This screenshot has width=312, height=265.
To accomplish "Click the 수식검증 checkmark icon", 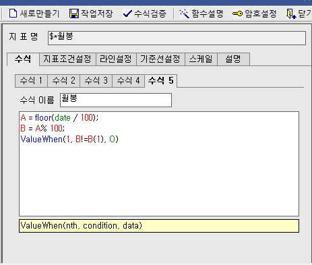I will point(127,14).
